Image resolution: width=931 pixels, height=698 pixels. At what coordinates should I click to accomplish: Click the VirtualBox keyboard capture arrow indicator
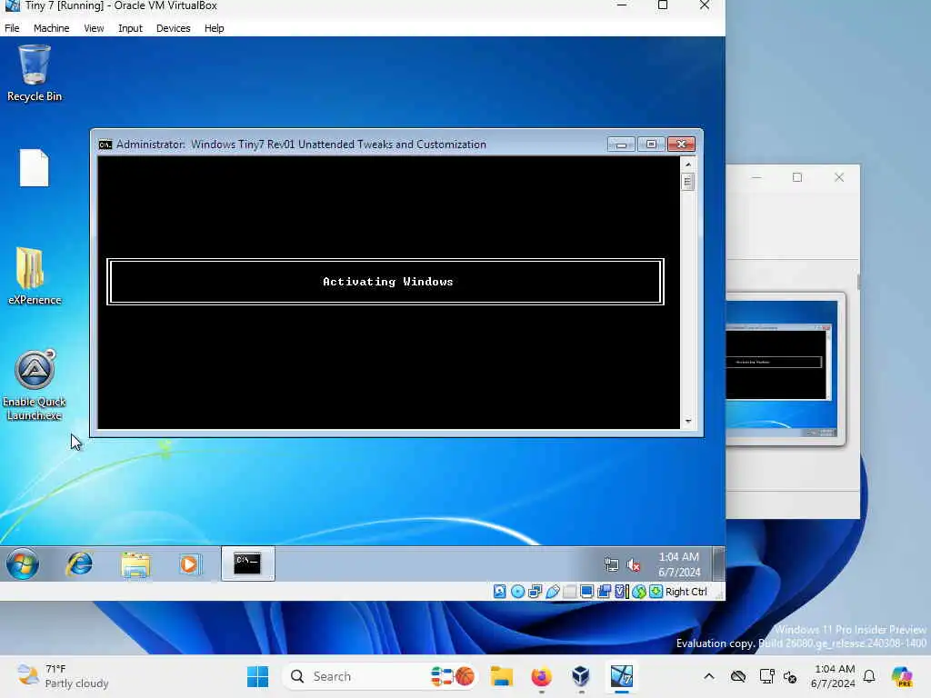pos(656,592)
